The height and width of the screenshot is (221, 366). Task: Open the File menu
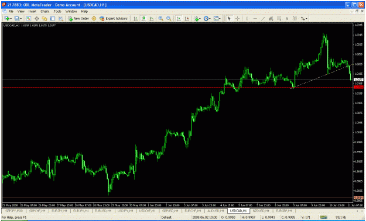[x=11, y=11]
